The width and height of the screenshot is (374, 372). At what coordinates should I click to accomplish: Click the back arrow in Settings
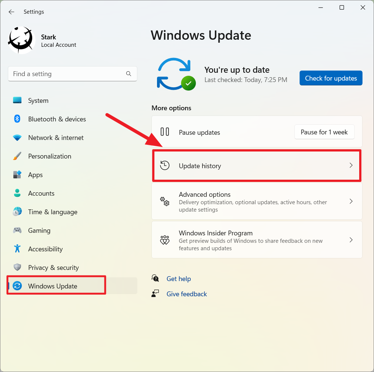point(11,12)
